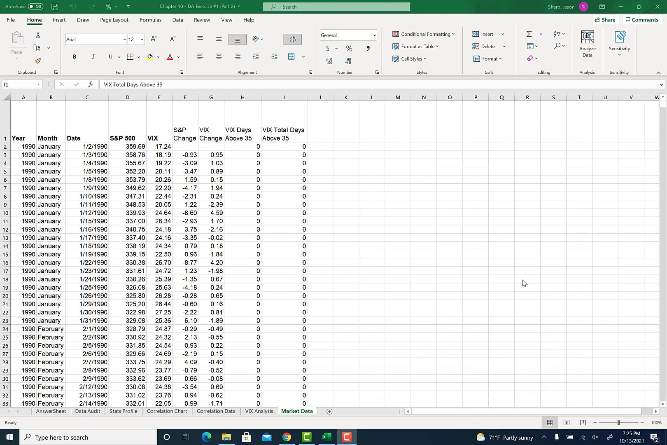
Task: Apply Percent Style number format
Action: (x=349, y=49)
